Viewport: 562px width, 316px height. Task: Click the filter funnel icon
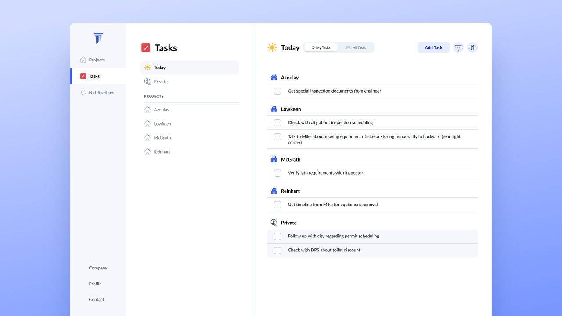click(x=458, y=47)
